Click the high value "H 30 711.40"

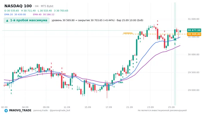coord(28,10)
